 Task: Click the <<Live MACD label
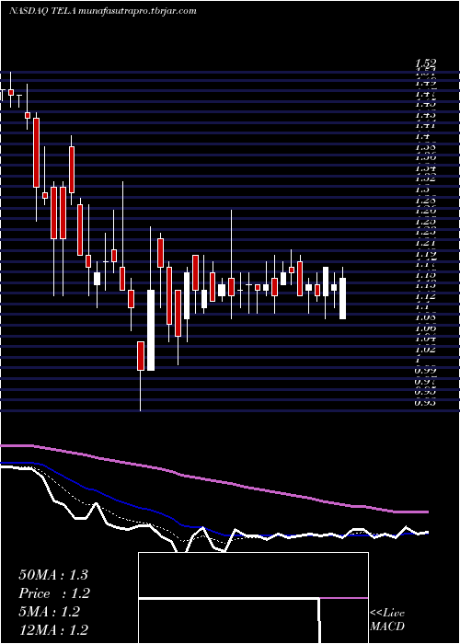point(387,620)
